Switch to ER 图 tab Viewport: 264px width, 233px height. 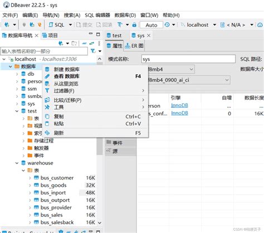point(134,46)
